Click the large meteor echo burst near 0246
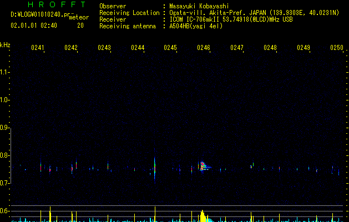The width and height of the screenshot is (349, 222). tap(204, 166)
